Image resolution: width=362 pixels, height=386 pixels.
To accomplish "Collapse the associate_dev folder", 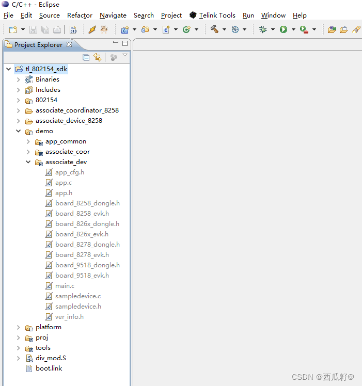I will pyautogui.click(x=28, y=162).
